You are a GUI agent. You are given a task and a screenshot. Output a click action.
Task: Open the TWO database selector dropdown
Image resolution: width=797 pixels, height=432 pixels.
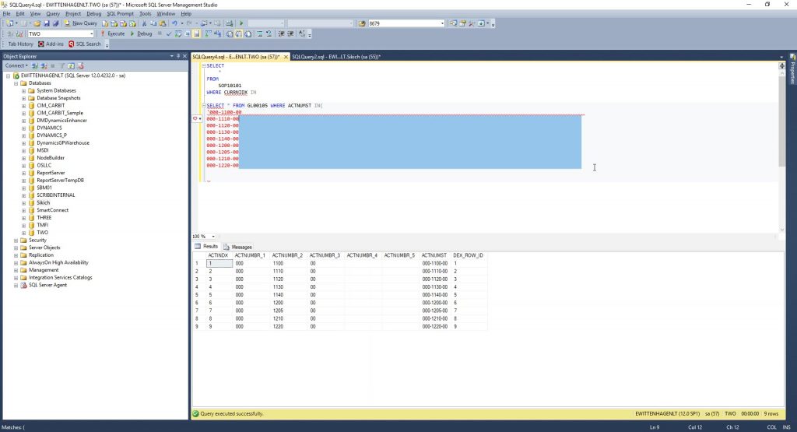click(91, 34)
